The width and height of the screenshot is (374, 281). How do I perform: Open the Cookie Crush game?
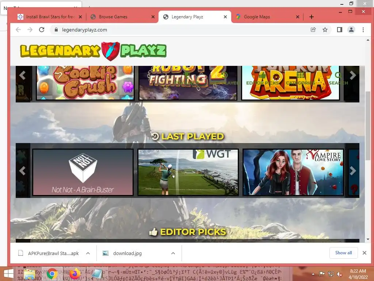[x=85, y=83]
